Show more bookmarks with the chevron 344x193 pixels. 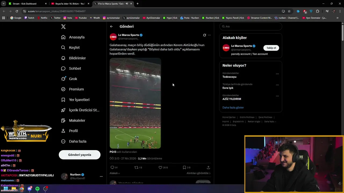338,18
